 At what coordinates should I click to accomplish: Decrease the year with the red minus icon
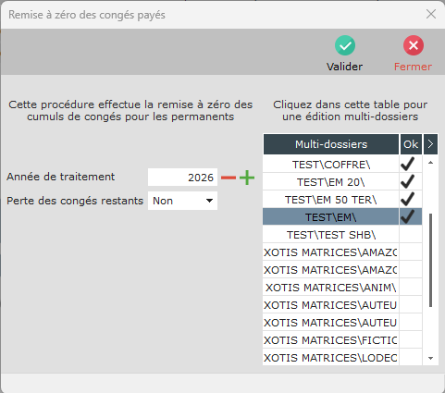pos(229,178)
